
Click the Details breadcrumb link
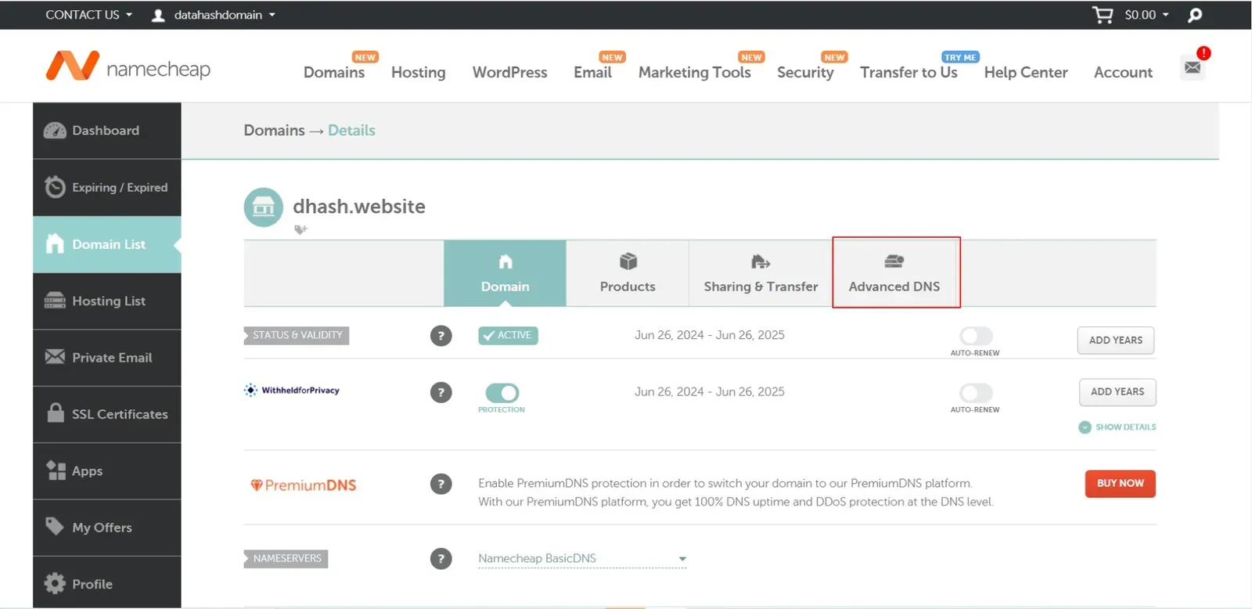tap(351, 131)
